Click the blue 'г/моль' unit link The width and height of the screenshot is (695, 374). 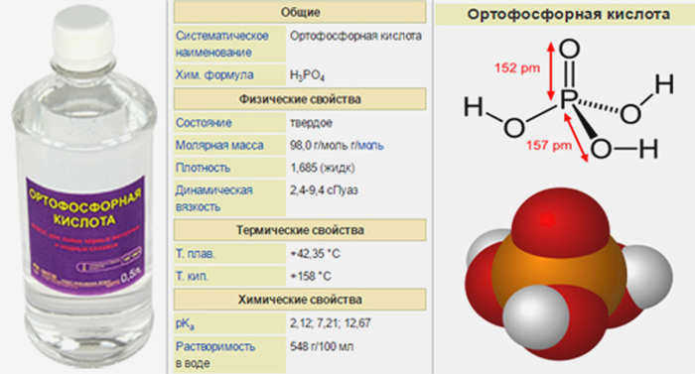click(x=367, y=146)
